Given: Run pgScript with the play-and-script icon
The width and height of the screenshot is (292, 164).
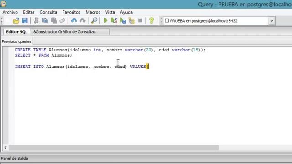Looking at the screenshot, I should coord(114,20).
